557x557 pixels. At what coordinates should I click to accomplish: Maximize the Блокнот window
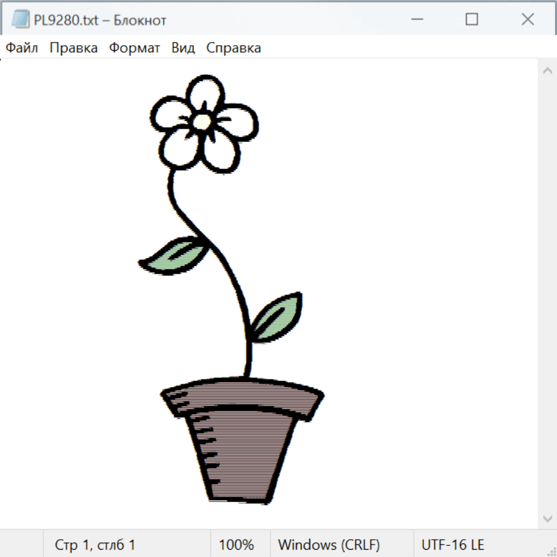[472, 20]
